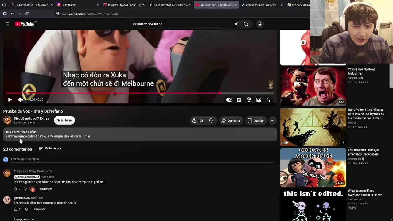This screenshot has width=393, height=221.
Task: Switch to the Juego argentino de terror tab
Action: coord(170,5)
